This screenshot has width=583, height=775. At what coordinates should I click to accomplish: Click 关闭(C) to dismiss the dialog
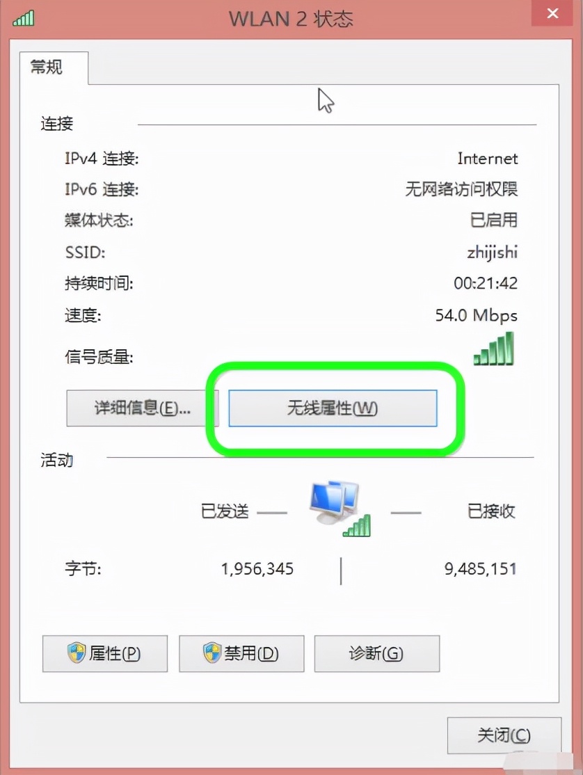point(504,735)
